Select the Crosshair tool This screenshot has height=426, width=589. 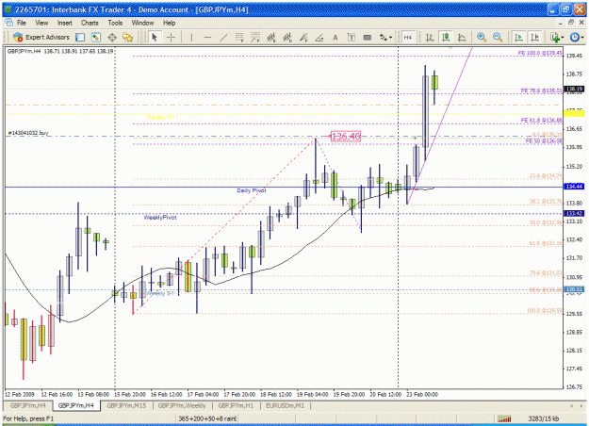coord(171,37)
